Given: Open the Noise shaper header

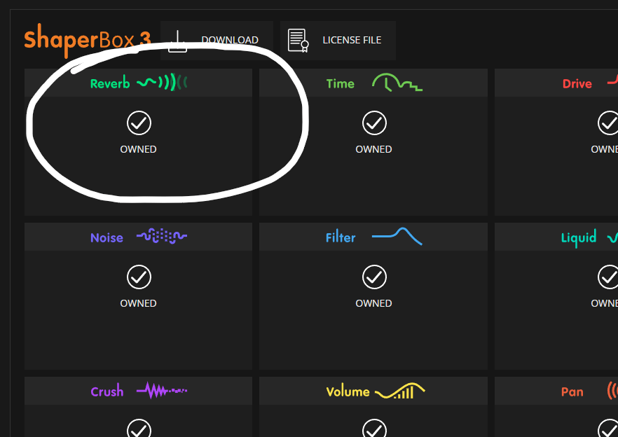Looking at the screenshot, I should click(138, 237).
